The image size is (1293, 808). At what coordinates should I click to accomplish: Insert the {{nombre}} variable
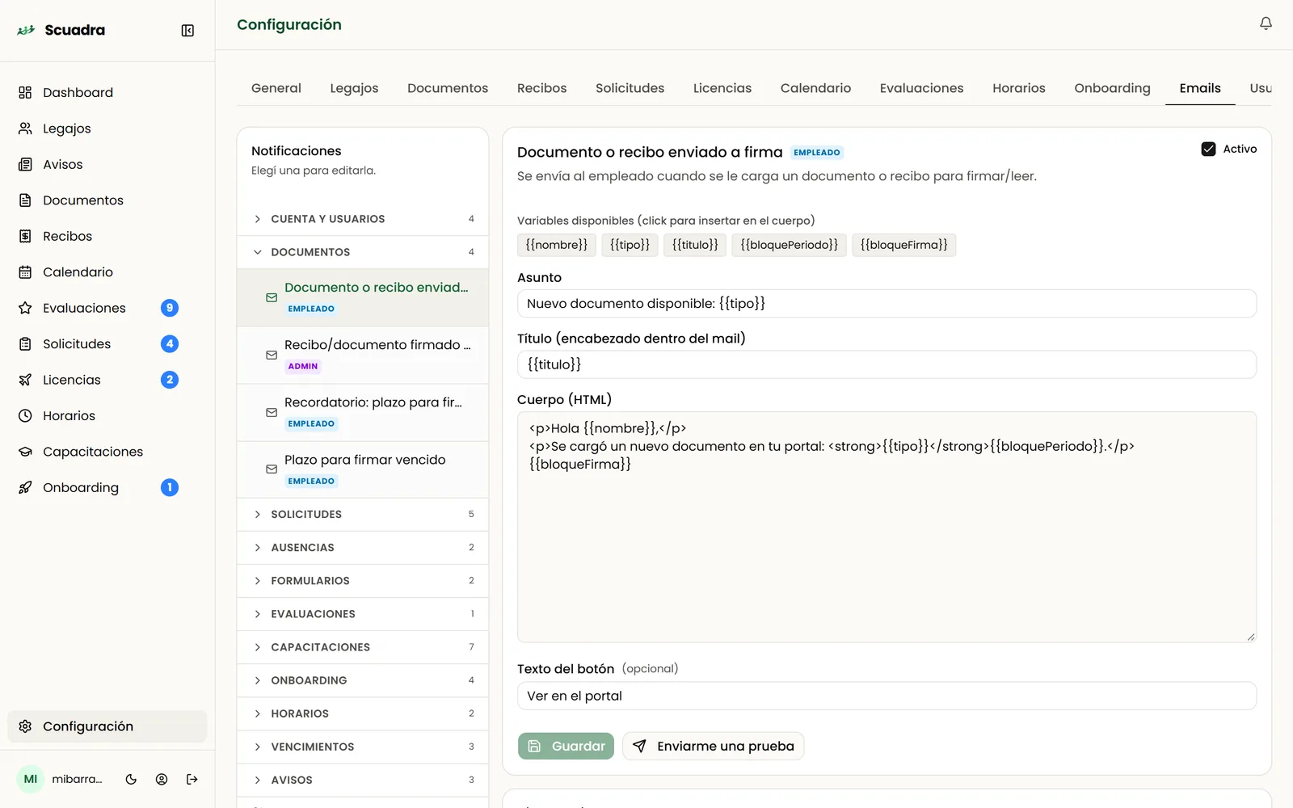557,245
